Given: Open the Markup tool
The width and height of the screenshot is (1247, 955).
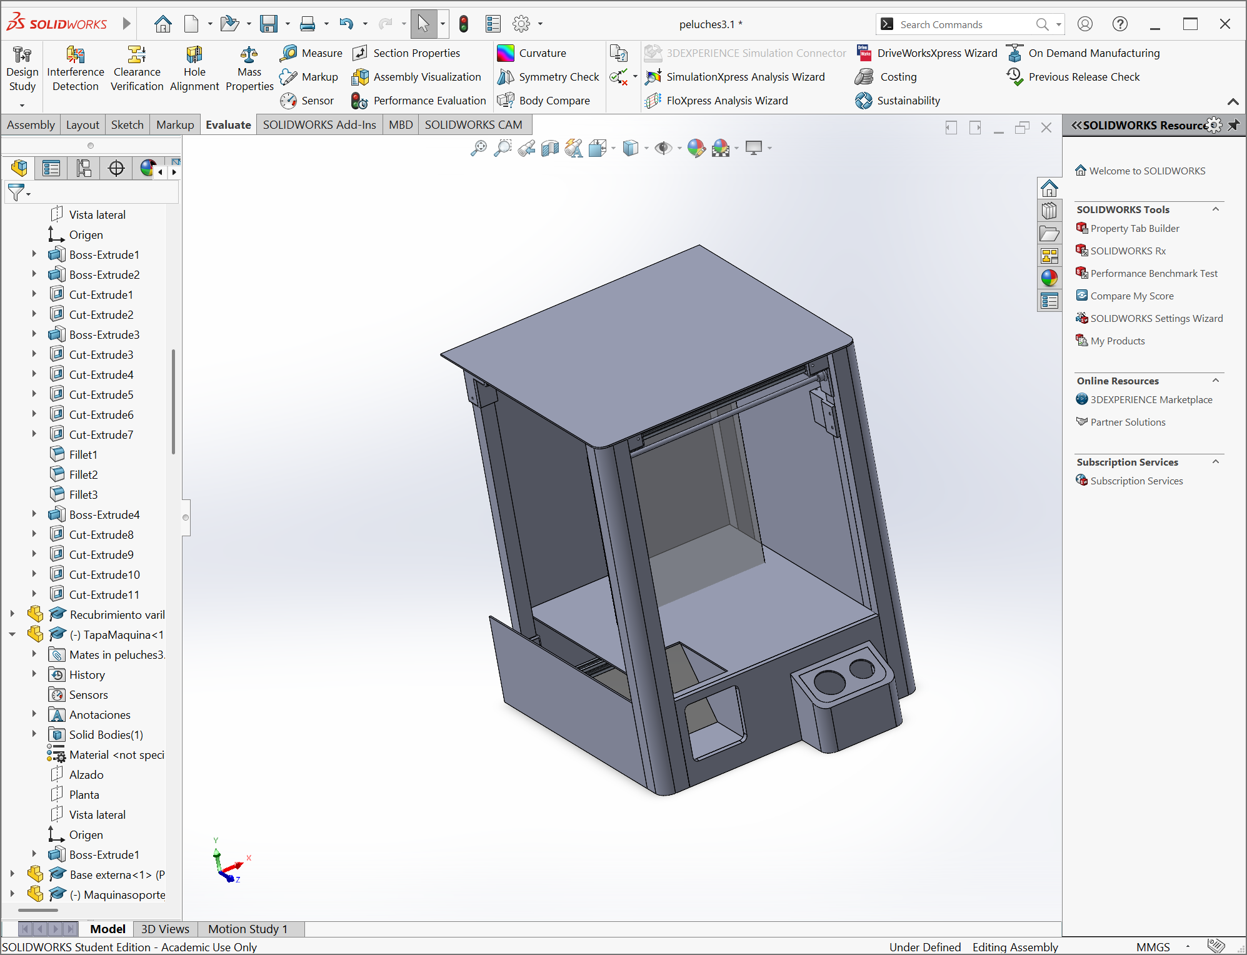Looking at the screenshot, I should [309, 77].
